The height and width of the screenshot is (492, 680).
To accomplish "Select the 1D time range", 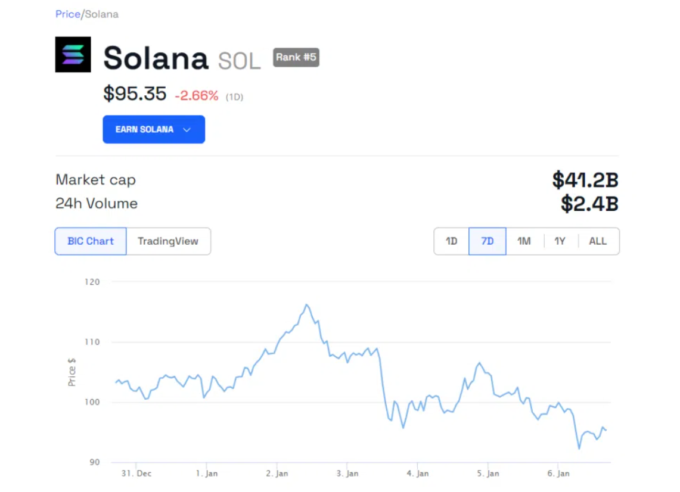I will pyautogui.click(x=452, y=241).
